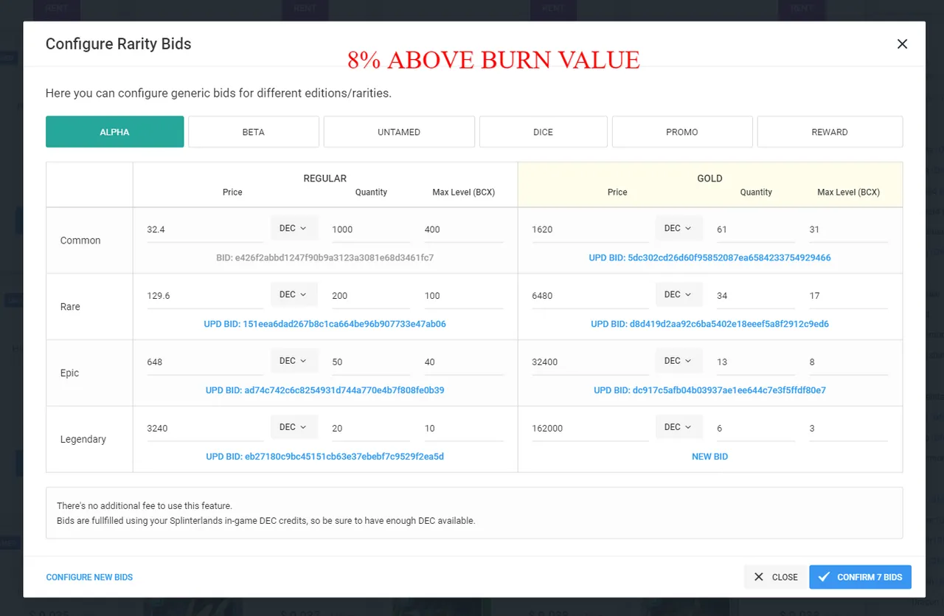
Task: Open Epic regular DEC currency dropdown
Action: click(x=294, y=361)
